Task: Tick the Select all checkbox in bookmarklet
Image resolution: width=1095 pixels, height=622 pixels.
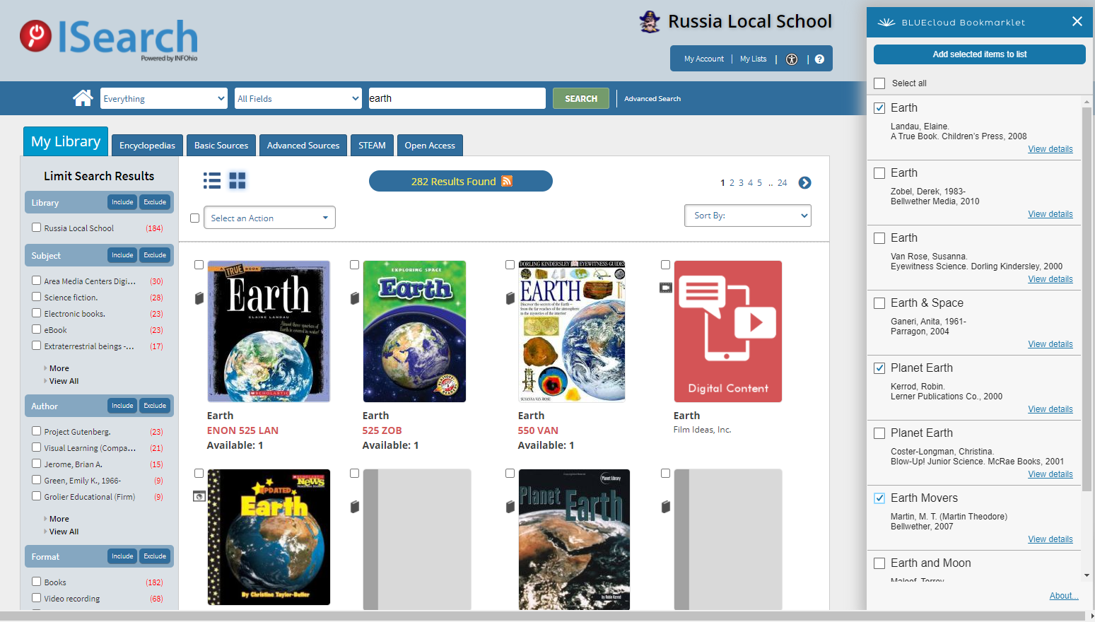Action: 879,83
